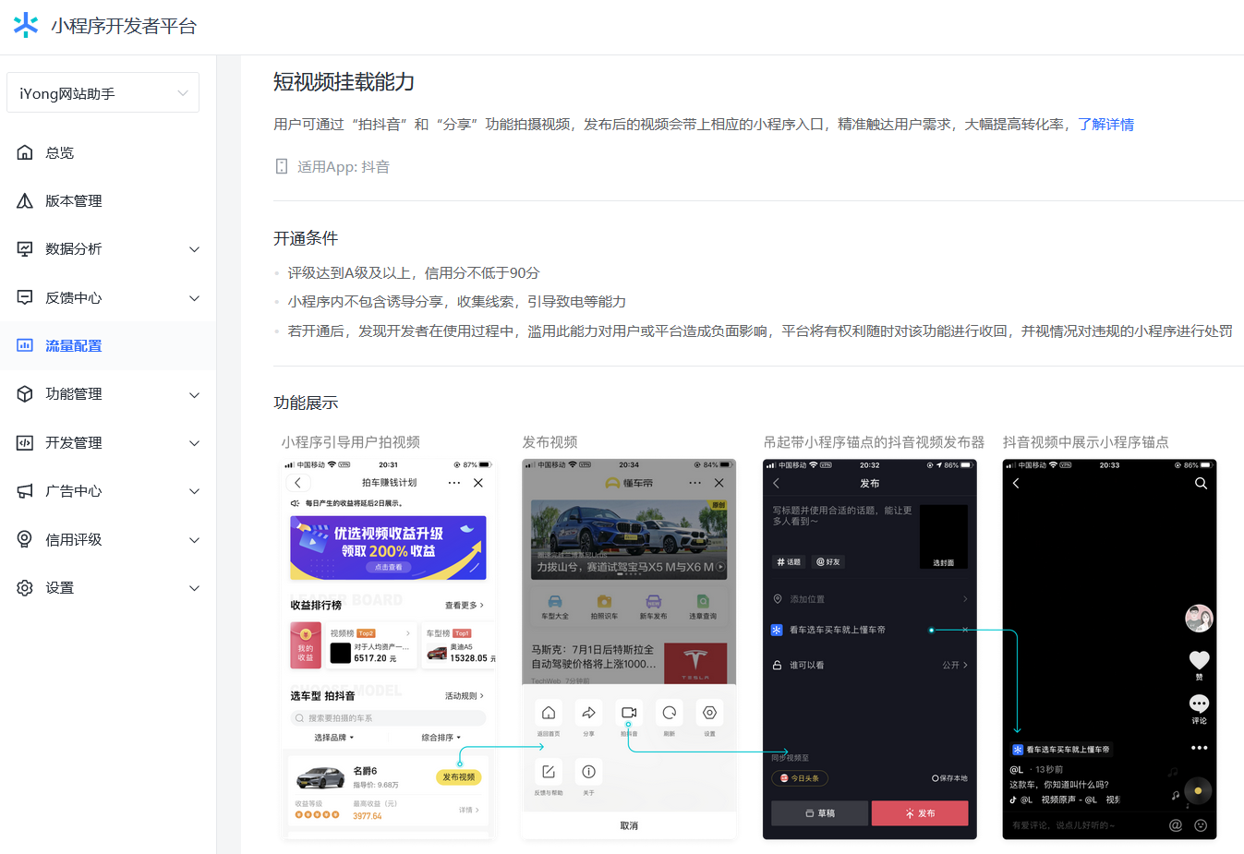Click the 反馈中心 message icon
1244x854 pixels.
click(25, 297)
